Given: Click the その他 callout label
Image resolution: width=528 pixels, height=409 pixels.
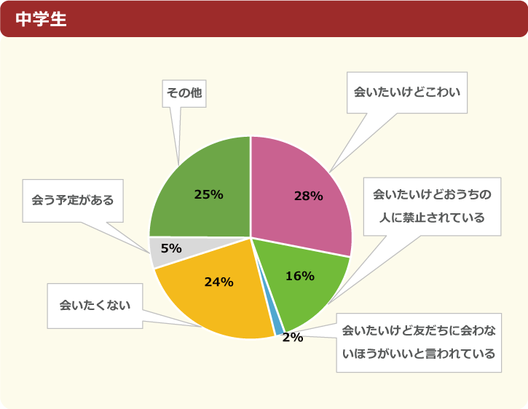Looking at the screenshot, I should [x=184, y=93].
